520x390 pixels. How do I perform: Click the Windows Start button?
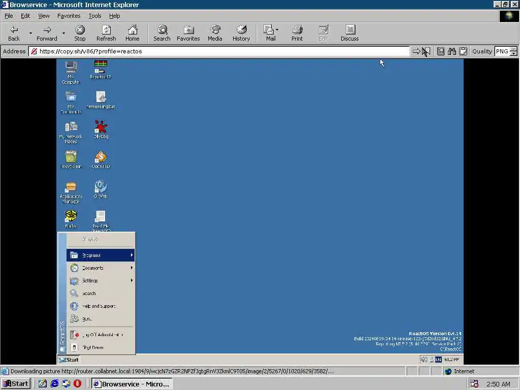point(16,384)
